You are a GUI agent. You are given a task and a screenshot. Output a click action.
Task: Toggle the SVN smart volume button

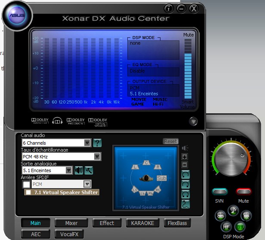[219, 191]
